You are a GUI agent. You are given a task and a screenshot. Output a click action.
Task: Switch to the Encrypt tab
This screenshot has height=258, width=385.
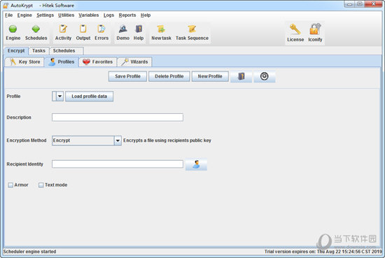(x=16, y=51)
